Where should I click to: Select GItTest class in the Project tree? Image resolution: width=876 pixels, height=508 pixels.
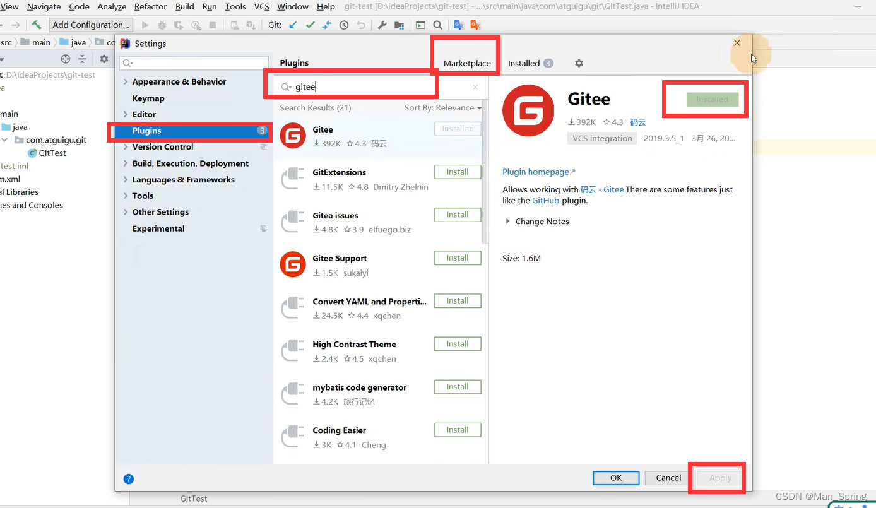pos(52,153)
